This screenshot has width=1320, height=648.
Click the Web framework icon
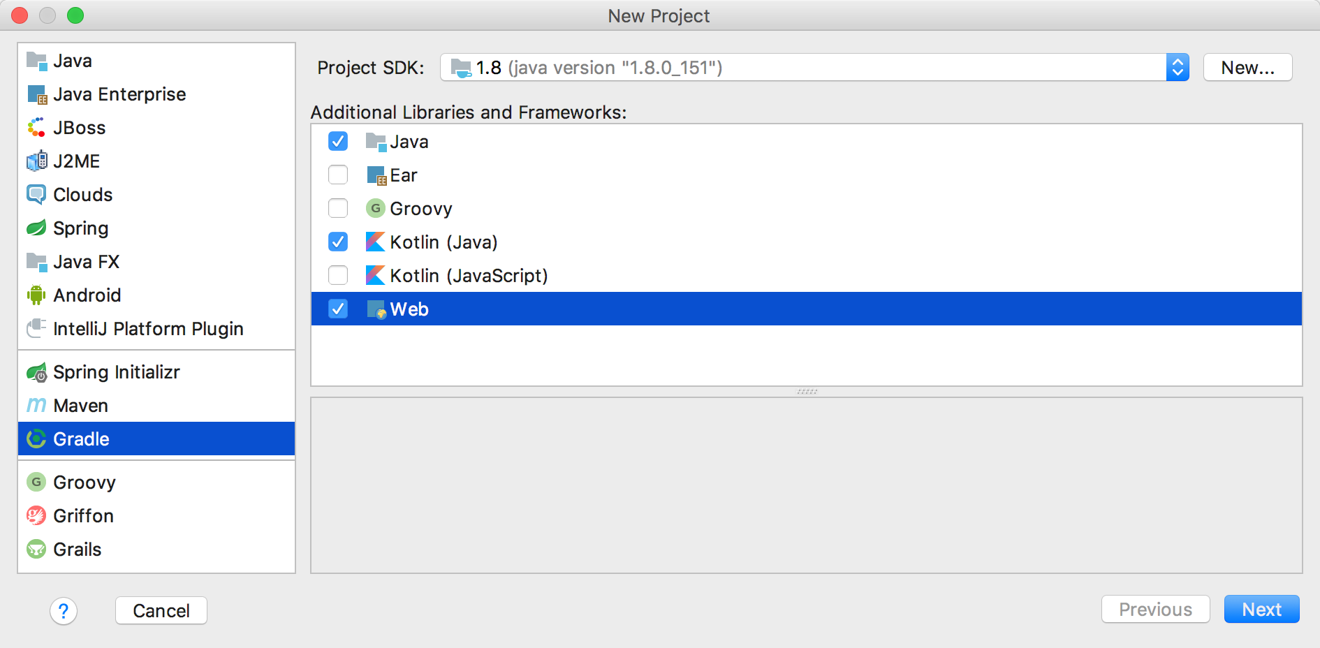click(x=376, y=309)
